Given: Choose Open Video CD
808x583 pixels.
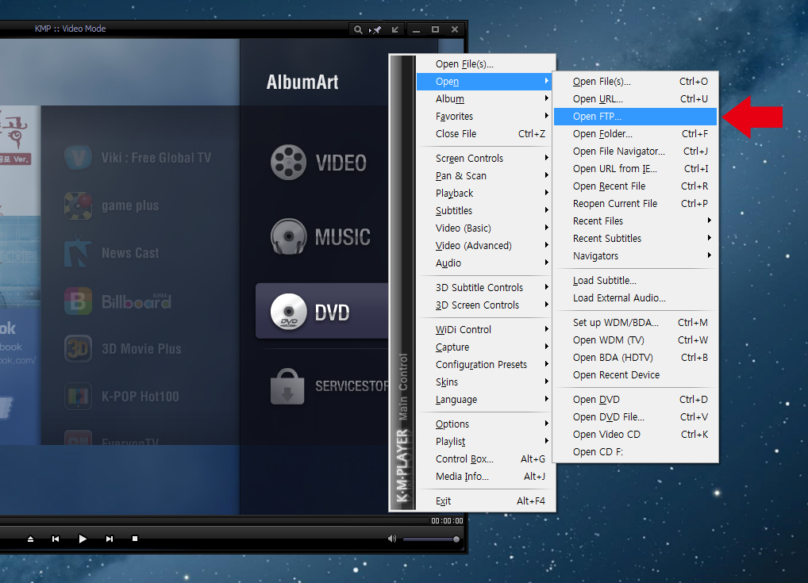Looking at the screenshot, I should [636, 435].
